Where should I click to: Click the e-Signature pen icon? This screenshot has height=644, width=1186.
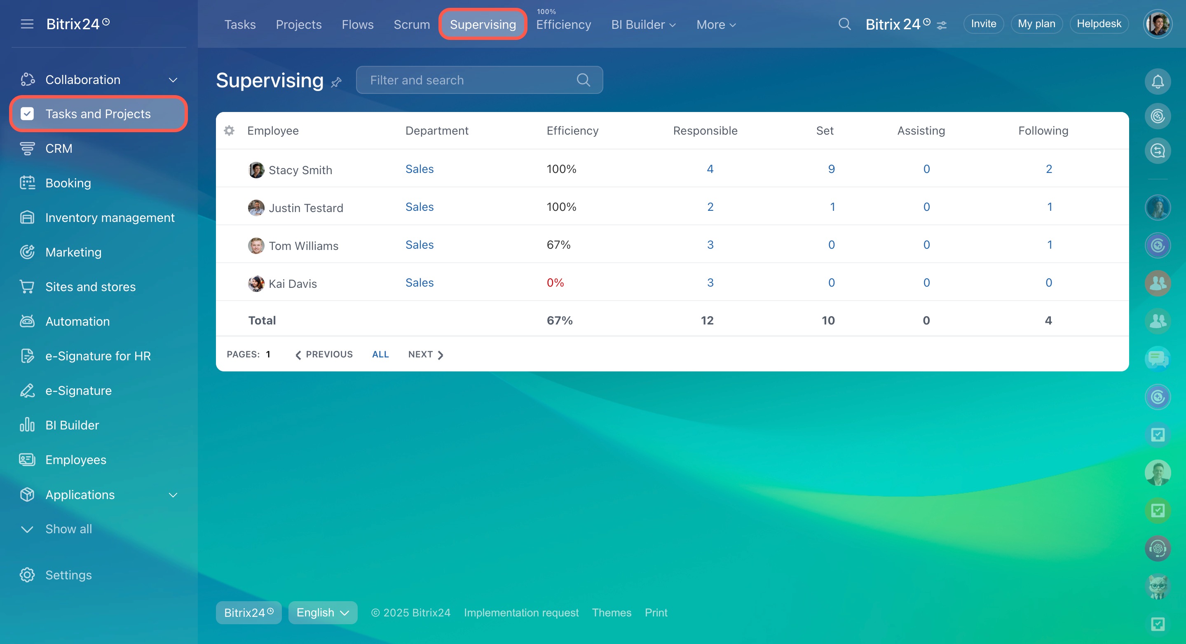(x=27, y=390)
